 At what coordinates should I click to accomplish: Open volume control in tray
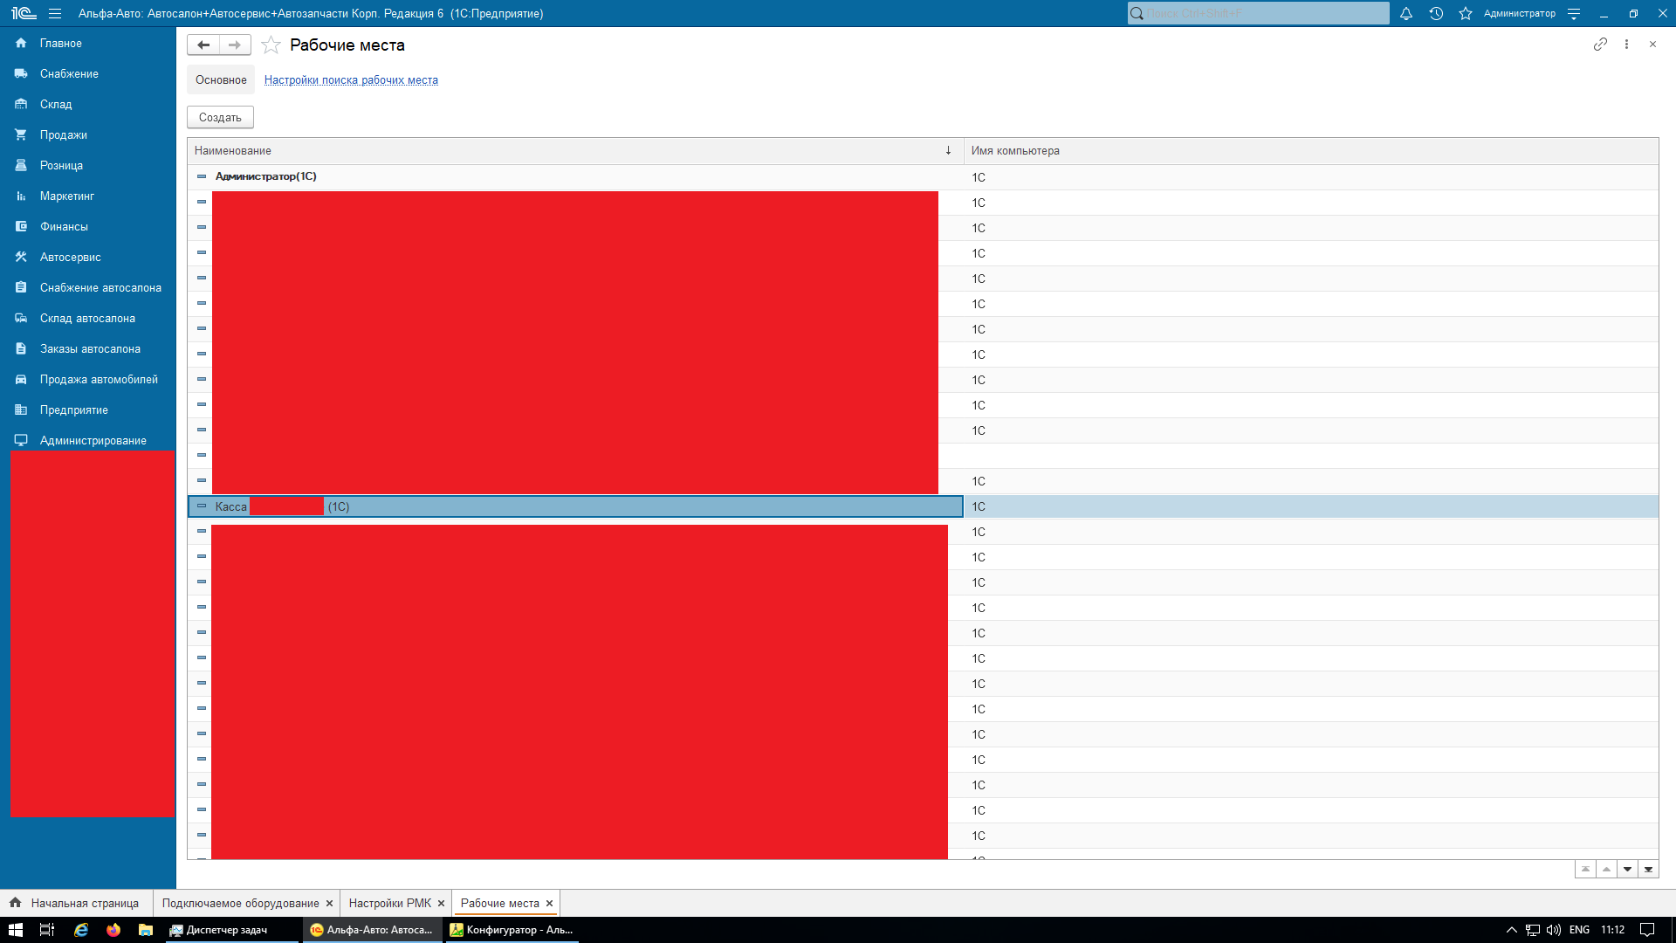(x=1554, y=930)
